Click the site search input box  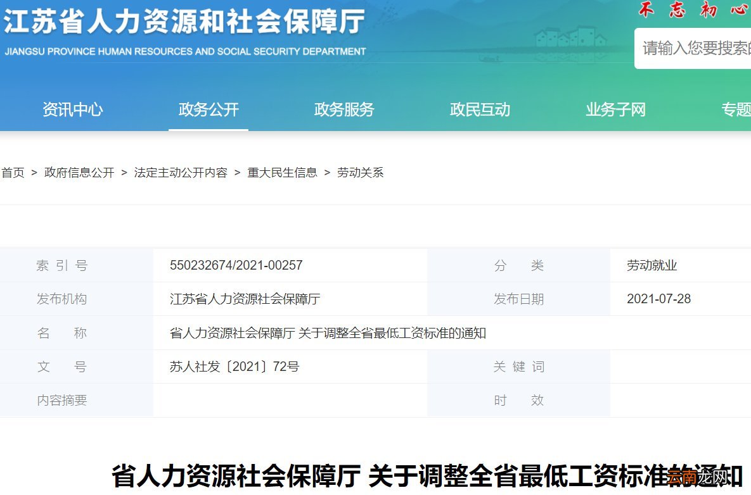click(x=693, y=48)
